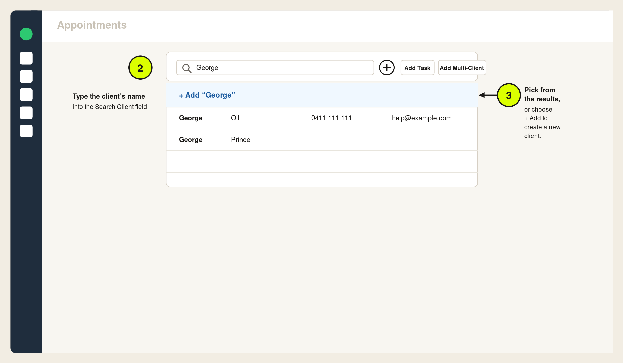
Task: Click the email help@example.com
Action: point(422,118)
